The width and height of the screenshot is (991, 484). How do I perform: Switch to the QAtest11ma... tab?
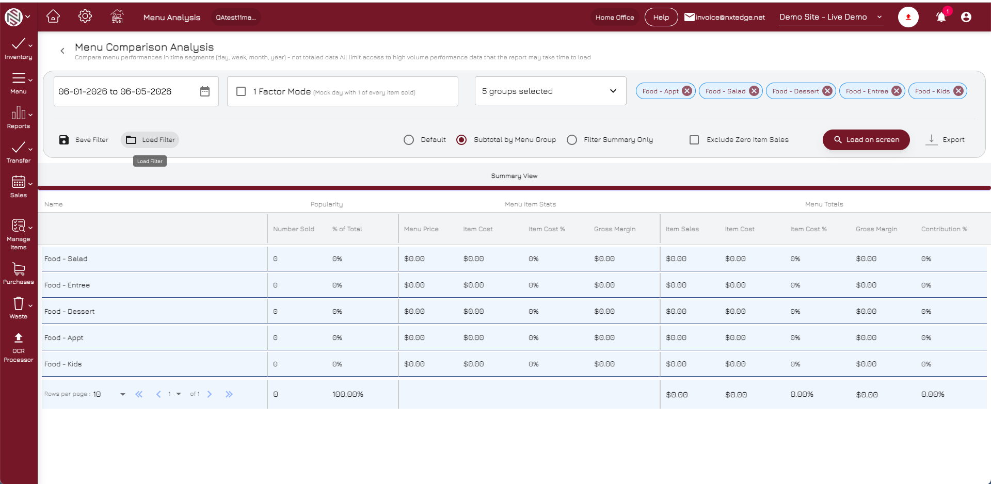(x=236, y=17)
